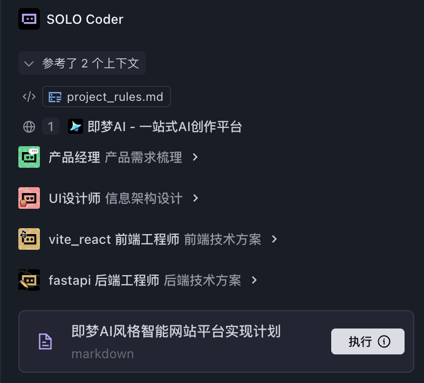Open the project_rules.md file chip
424x383 pixels.
pos(106,97)
